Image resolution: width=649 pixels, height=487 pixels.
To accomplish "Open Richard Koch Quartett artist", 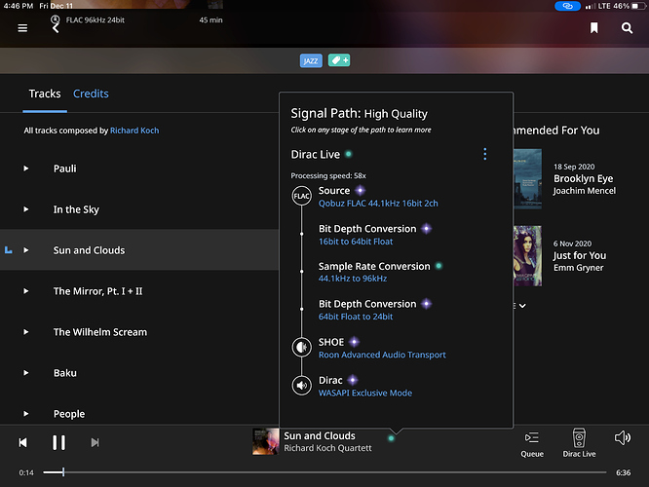I will coord(327,448).
